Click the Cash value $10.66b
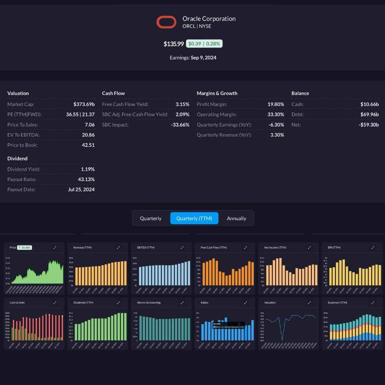The image size is (385, 385). (370, 104)
